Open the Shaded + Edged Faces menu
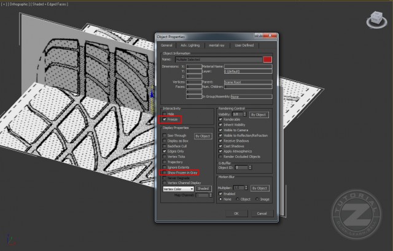The image size is (393, 251). 49,4
